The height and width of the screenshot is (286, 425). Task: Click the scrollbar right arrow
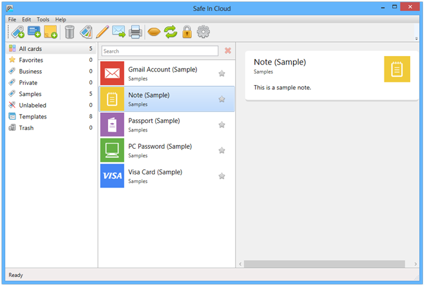pos(415,263)
